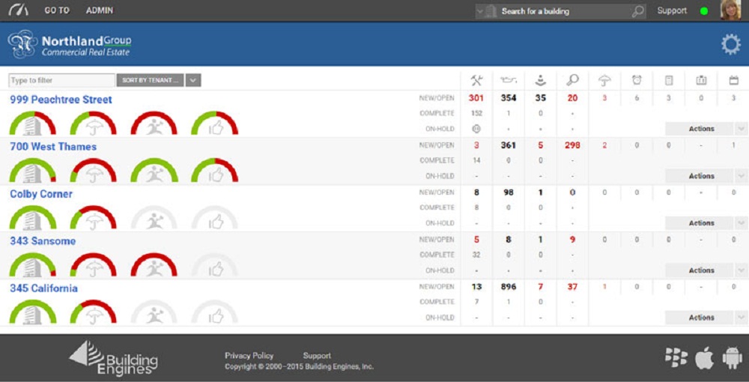Expand the building search dropdown arrow

tap(480, 11)
